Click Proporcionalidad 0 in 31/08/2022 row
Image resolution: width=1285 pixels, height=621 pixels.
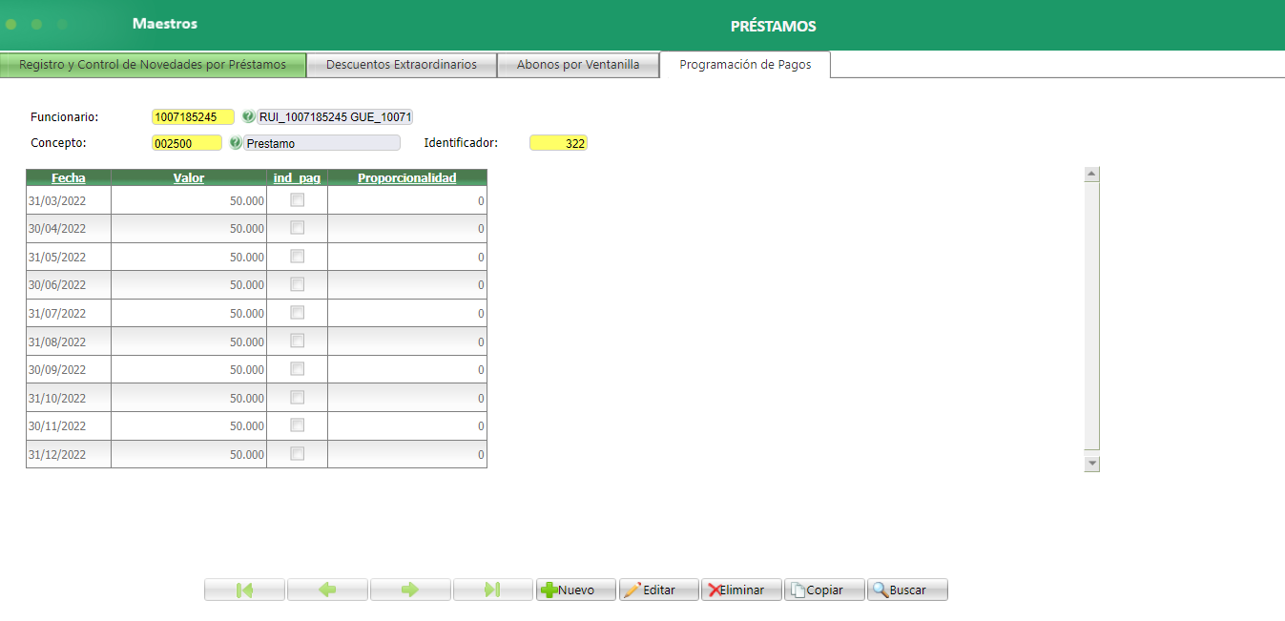[x=407, y=342]
